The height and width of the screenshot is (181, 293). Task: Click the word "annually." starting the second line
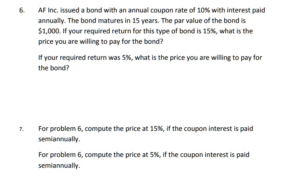(52, 21)
